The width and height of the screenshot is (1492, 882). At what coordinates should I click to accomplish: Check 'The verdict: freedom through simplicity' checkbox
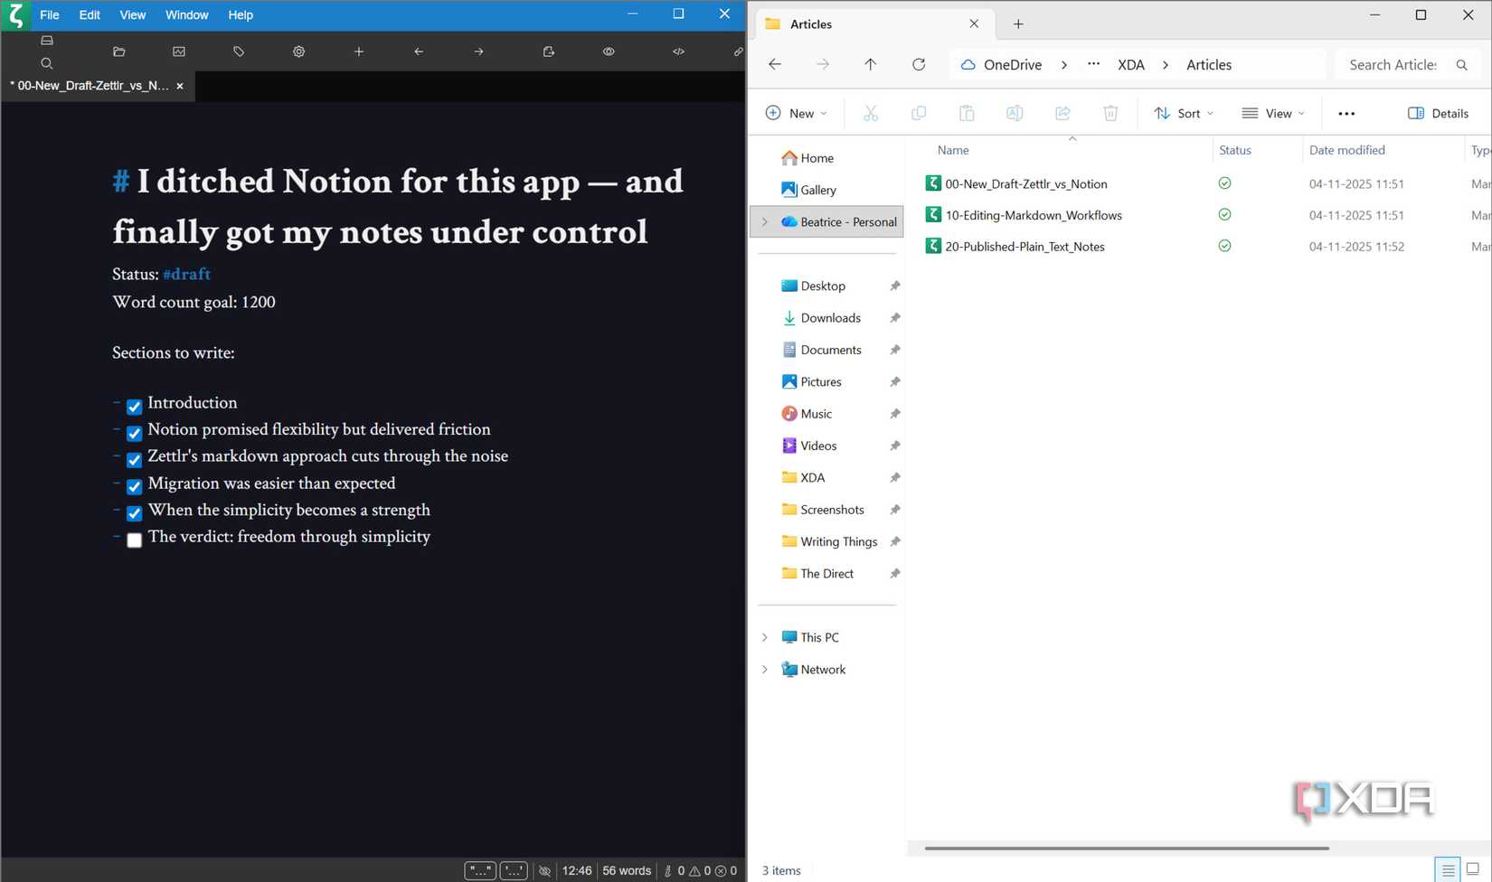[134, 540]
